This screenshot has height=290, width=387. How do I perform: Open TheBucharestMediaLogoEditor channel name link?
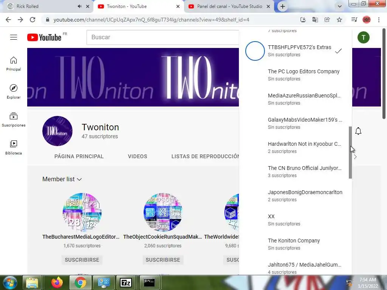coord(81,237)
